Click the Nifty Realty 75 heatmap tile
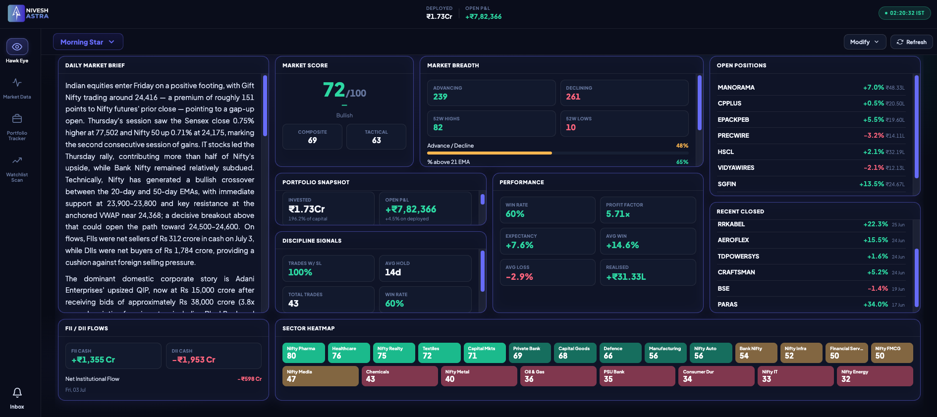The height and width of the screenshot is (417, 937). (394, 353)
